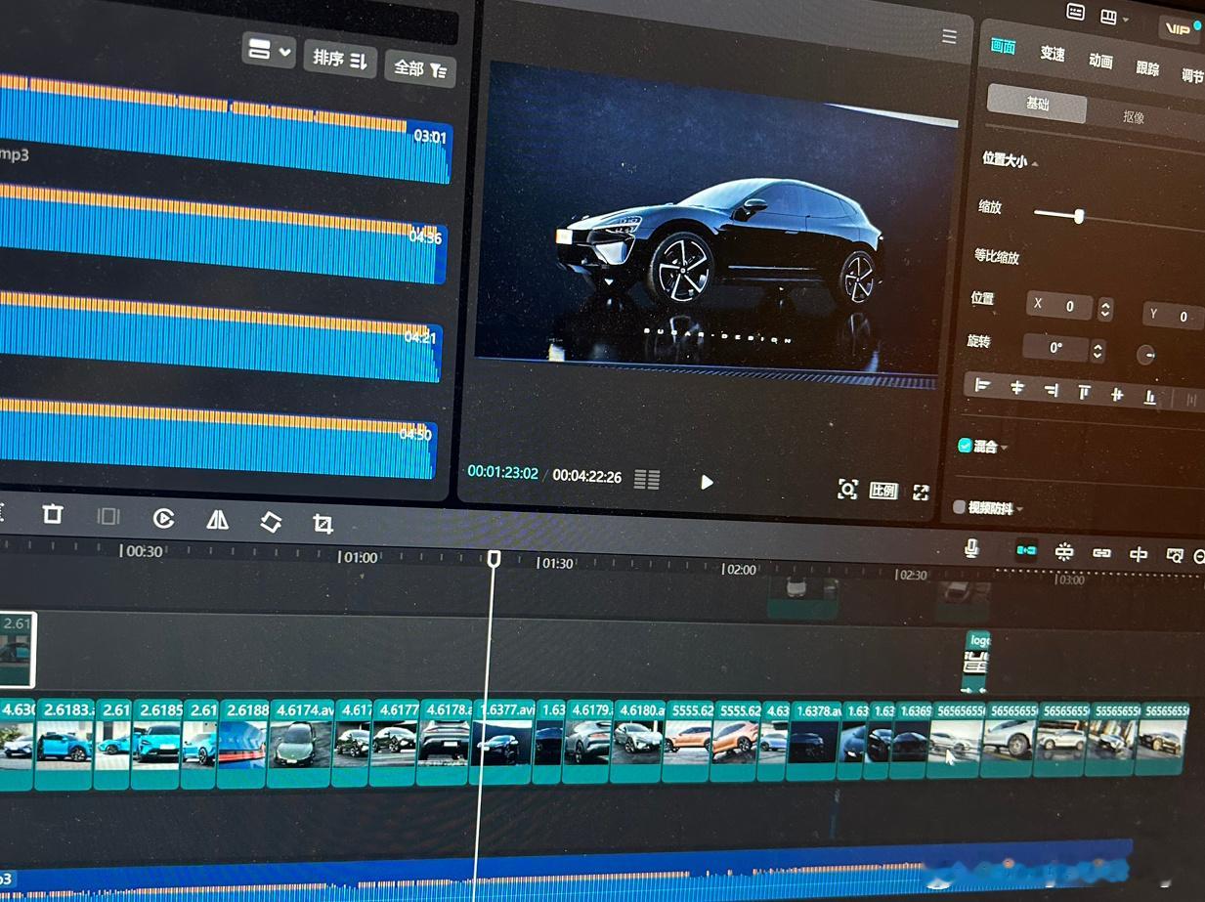Screen dimensions: 1205x902
Task: Click the preview grid quality icon beside timecode
Action: (647, 479)
